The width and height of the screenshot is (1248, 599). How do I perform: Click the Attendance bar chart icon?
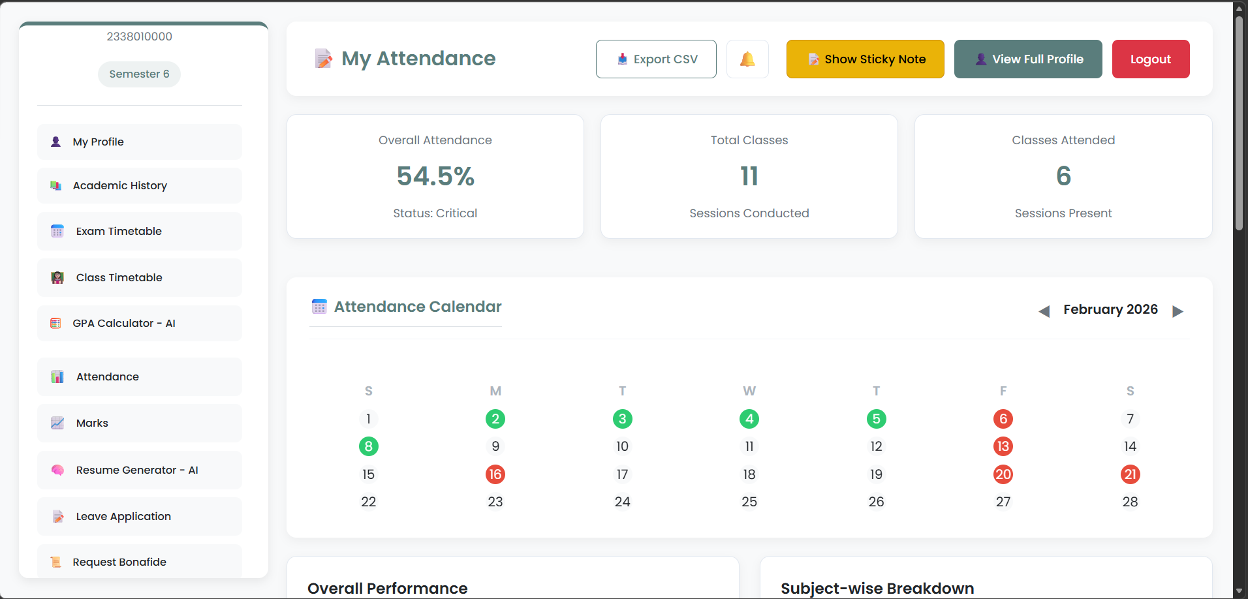[57, 377]
